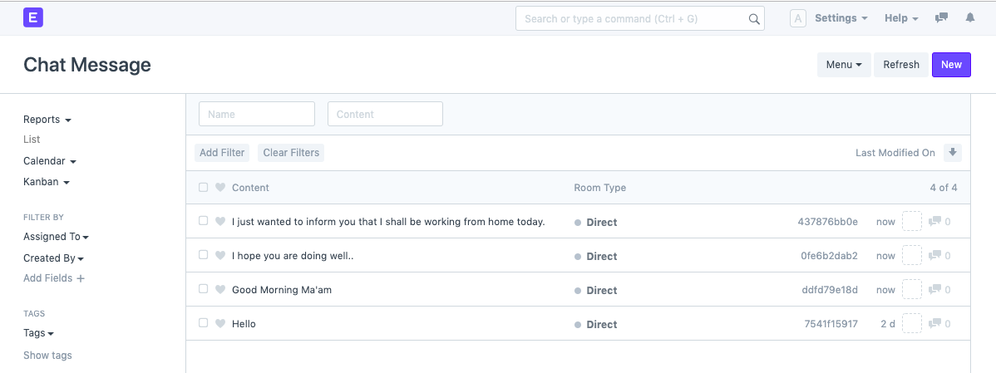
Task: Click the New button
Action: pyautogui.click(x=951, y=65)
